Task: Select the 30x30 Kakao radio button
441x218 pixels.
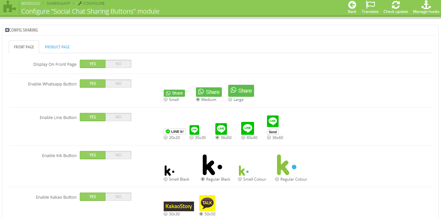Action: coord(166,214)
